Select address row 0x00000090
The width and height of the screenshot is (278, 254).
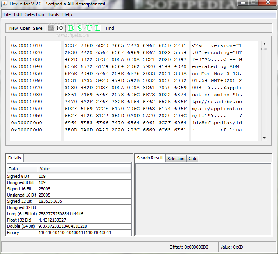(27, 102)
